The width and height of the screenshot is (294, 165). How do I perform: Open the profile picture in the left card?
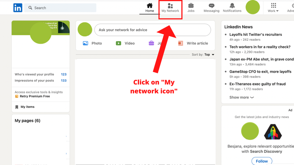tap(41, 33)
